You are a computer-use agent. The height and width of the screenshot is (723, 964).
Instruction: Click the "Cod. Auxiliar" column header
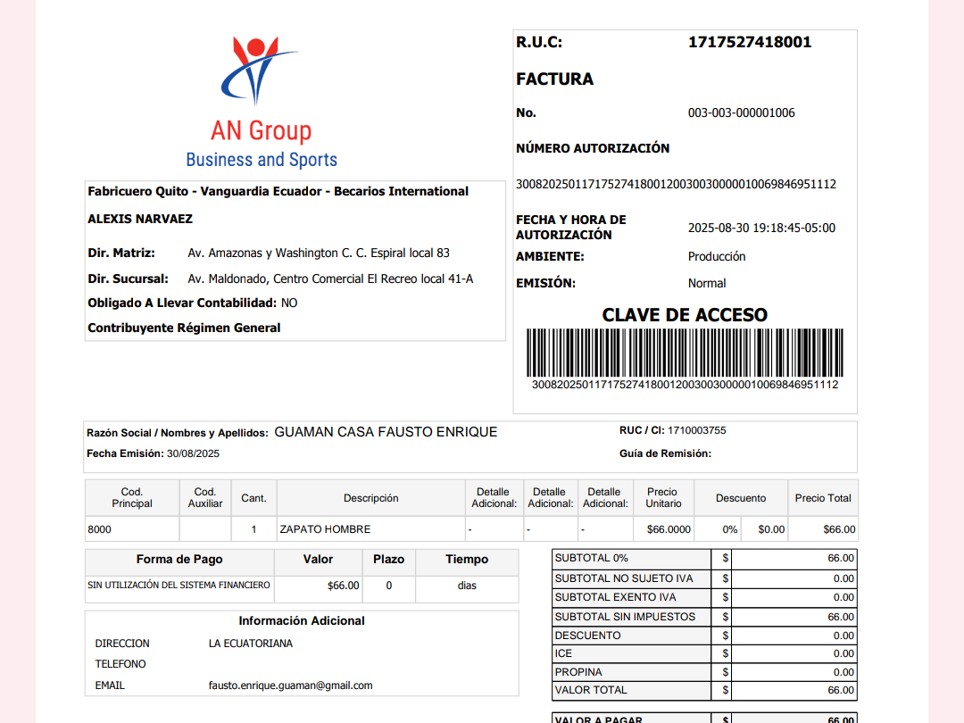pos(204,497)
